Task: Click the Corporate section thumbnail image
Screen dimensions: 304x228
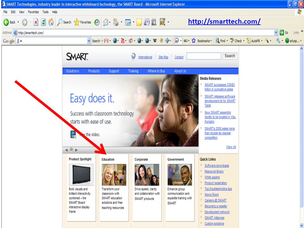Action: click(x=147, y=175)
